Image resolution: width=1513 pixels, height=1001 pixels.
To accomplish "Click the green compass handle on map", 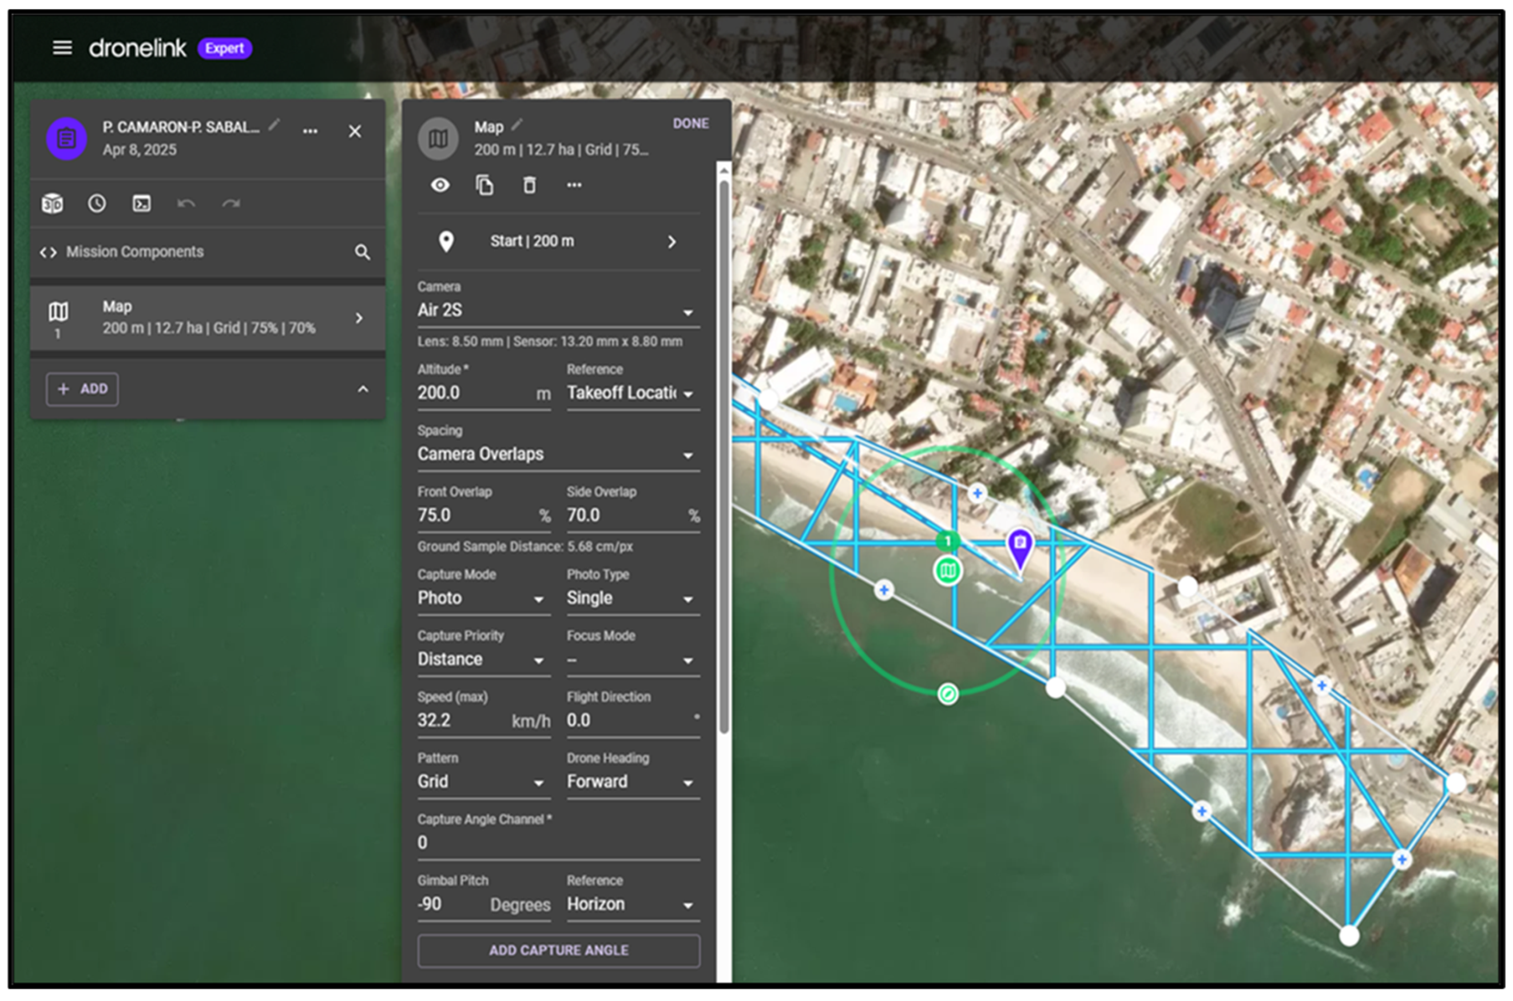I will point(948,694).
